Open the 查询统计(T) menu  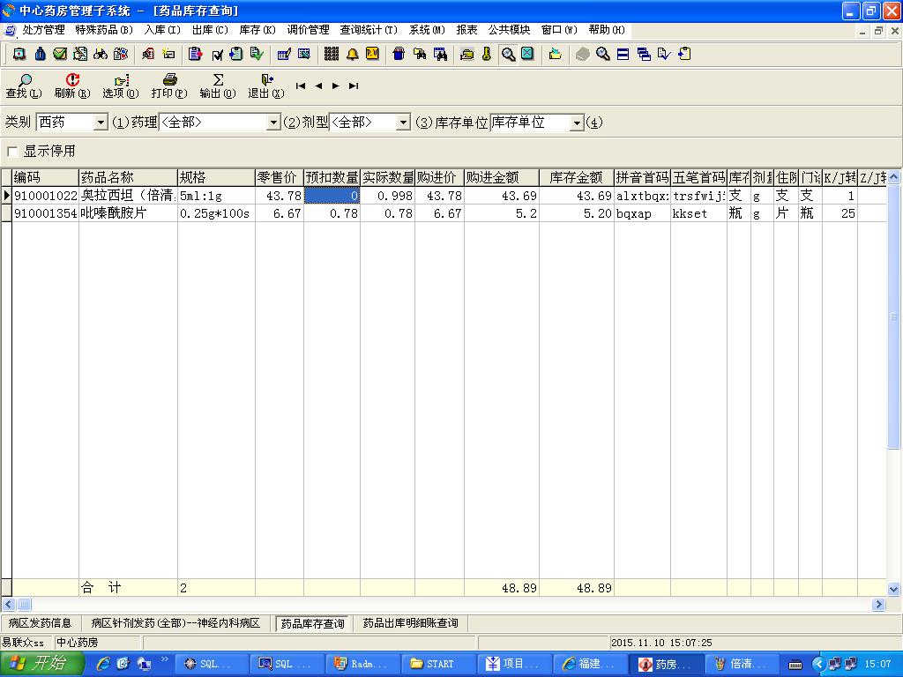point(369,29)
